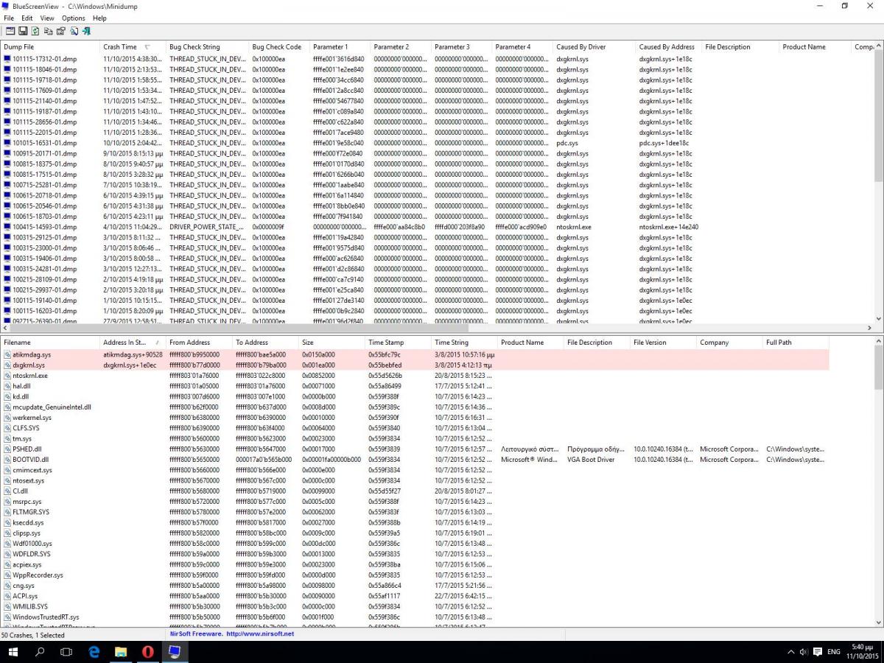The width and height of the screenshot is (884, 663).
Task: Open the File menu
Action: 9,18
